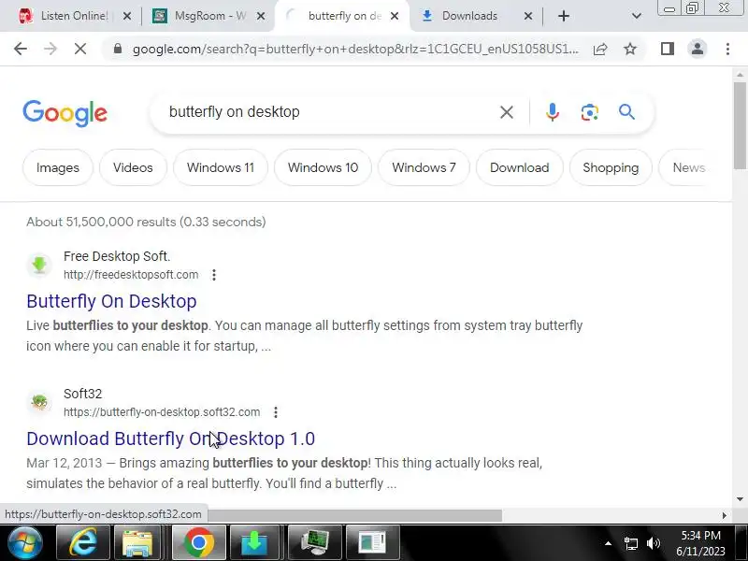Filter results by Videos

133,168
